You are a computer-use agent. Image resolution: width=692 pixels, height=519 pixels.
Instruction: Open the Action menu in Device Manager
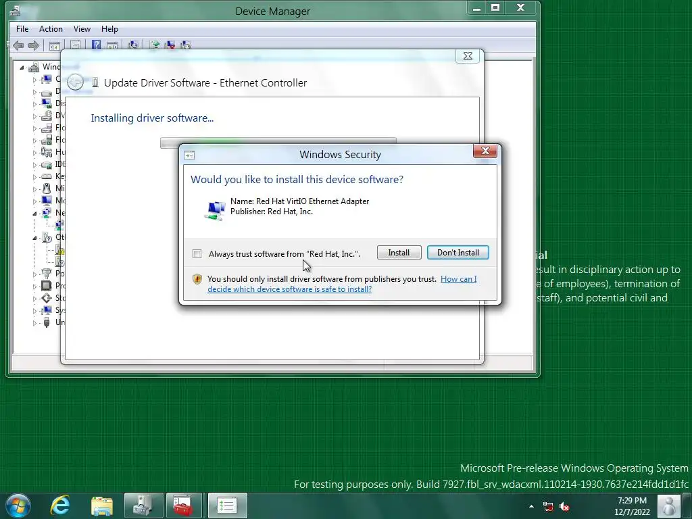(x=51, y=29)
